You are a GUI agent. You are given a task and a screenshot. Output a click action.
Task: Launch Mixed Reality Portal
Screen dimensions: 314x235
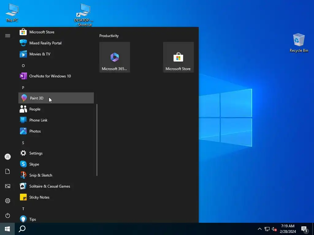click(x=56, y=43)
